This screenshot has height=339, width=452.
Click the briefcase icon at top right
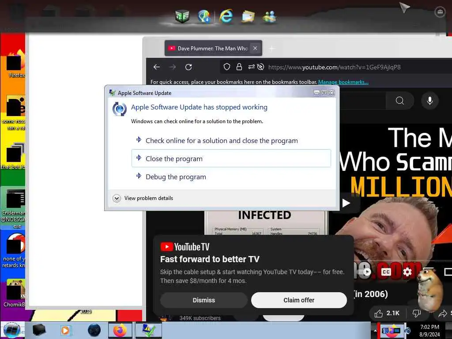click(x=440, y=12)
